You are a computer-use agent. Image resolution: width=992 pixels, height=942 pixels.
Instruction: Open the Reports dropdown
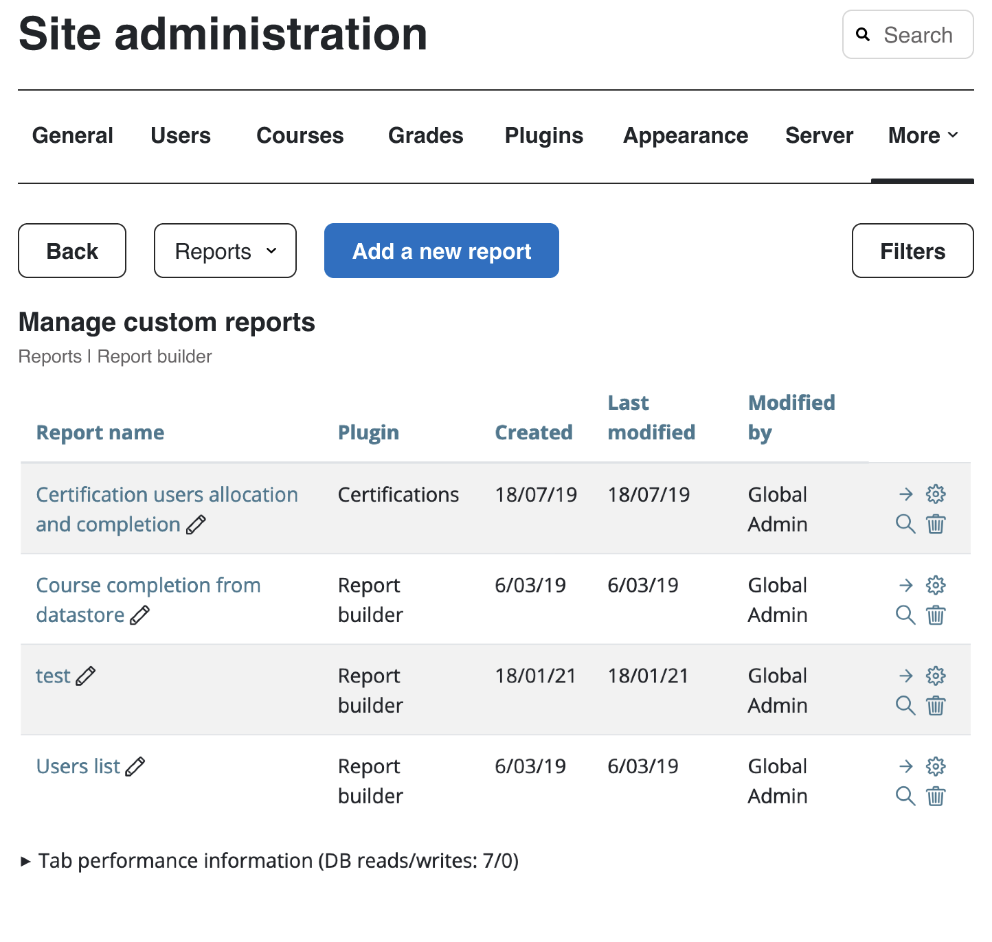[x=225, y=251]
